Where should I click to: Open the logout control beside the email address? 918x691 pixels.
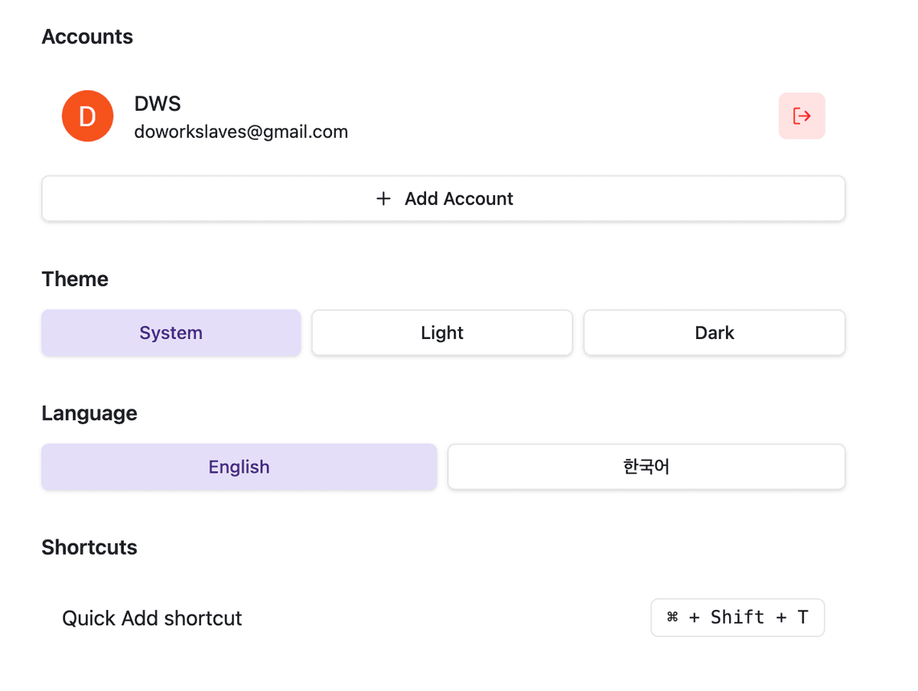(802, 116)
